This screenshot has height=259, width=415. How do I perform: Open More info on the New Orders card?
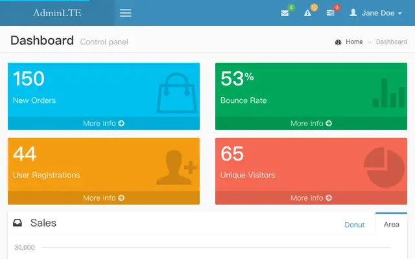104,123
